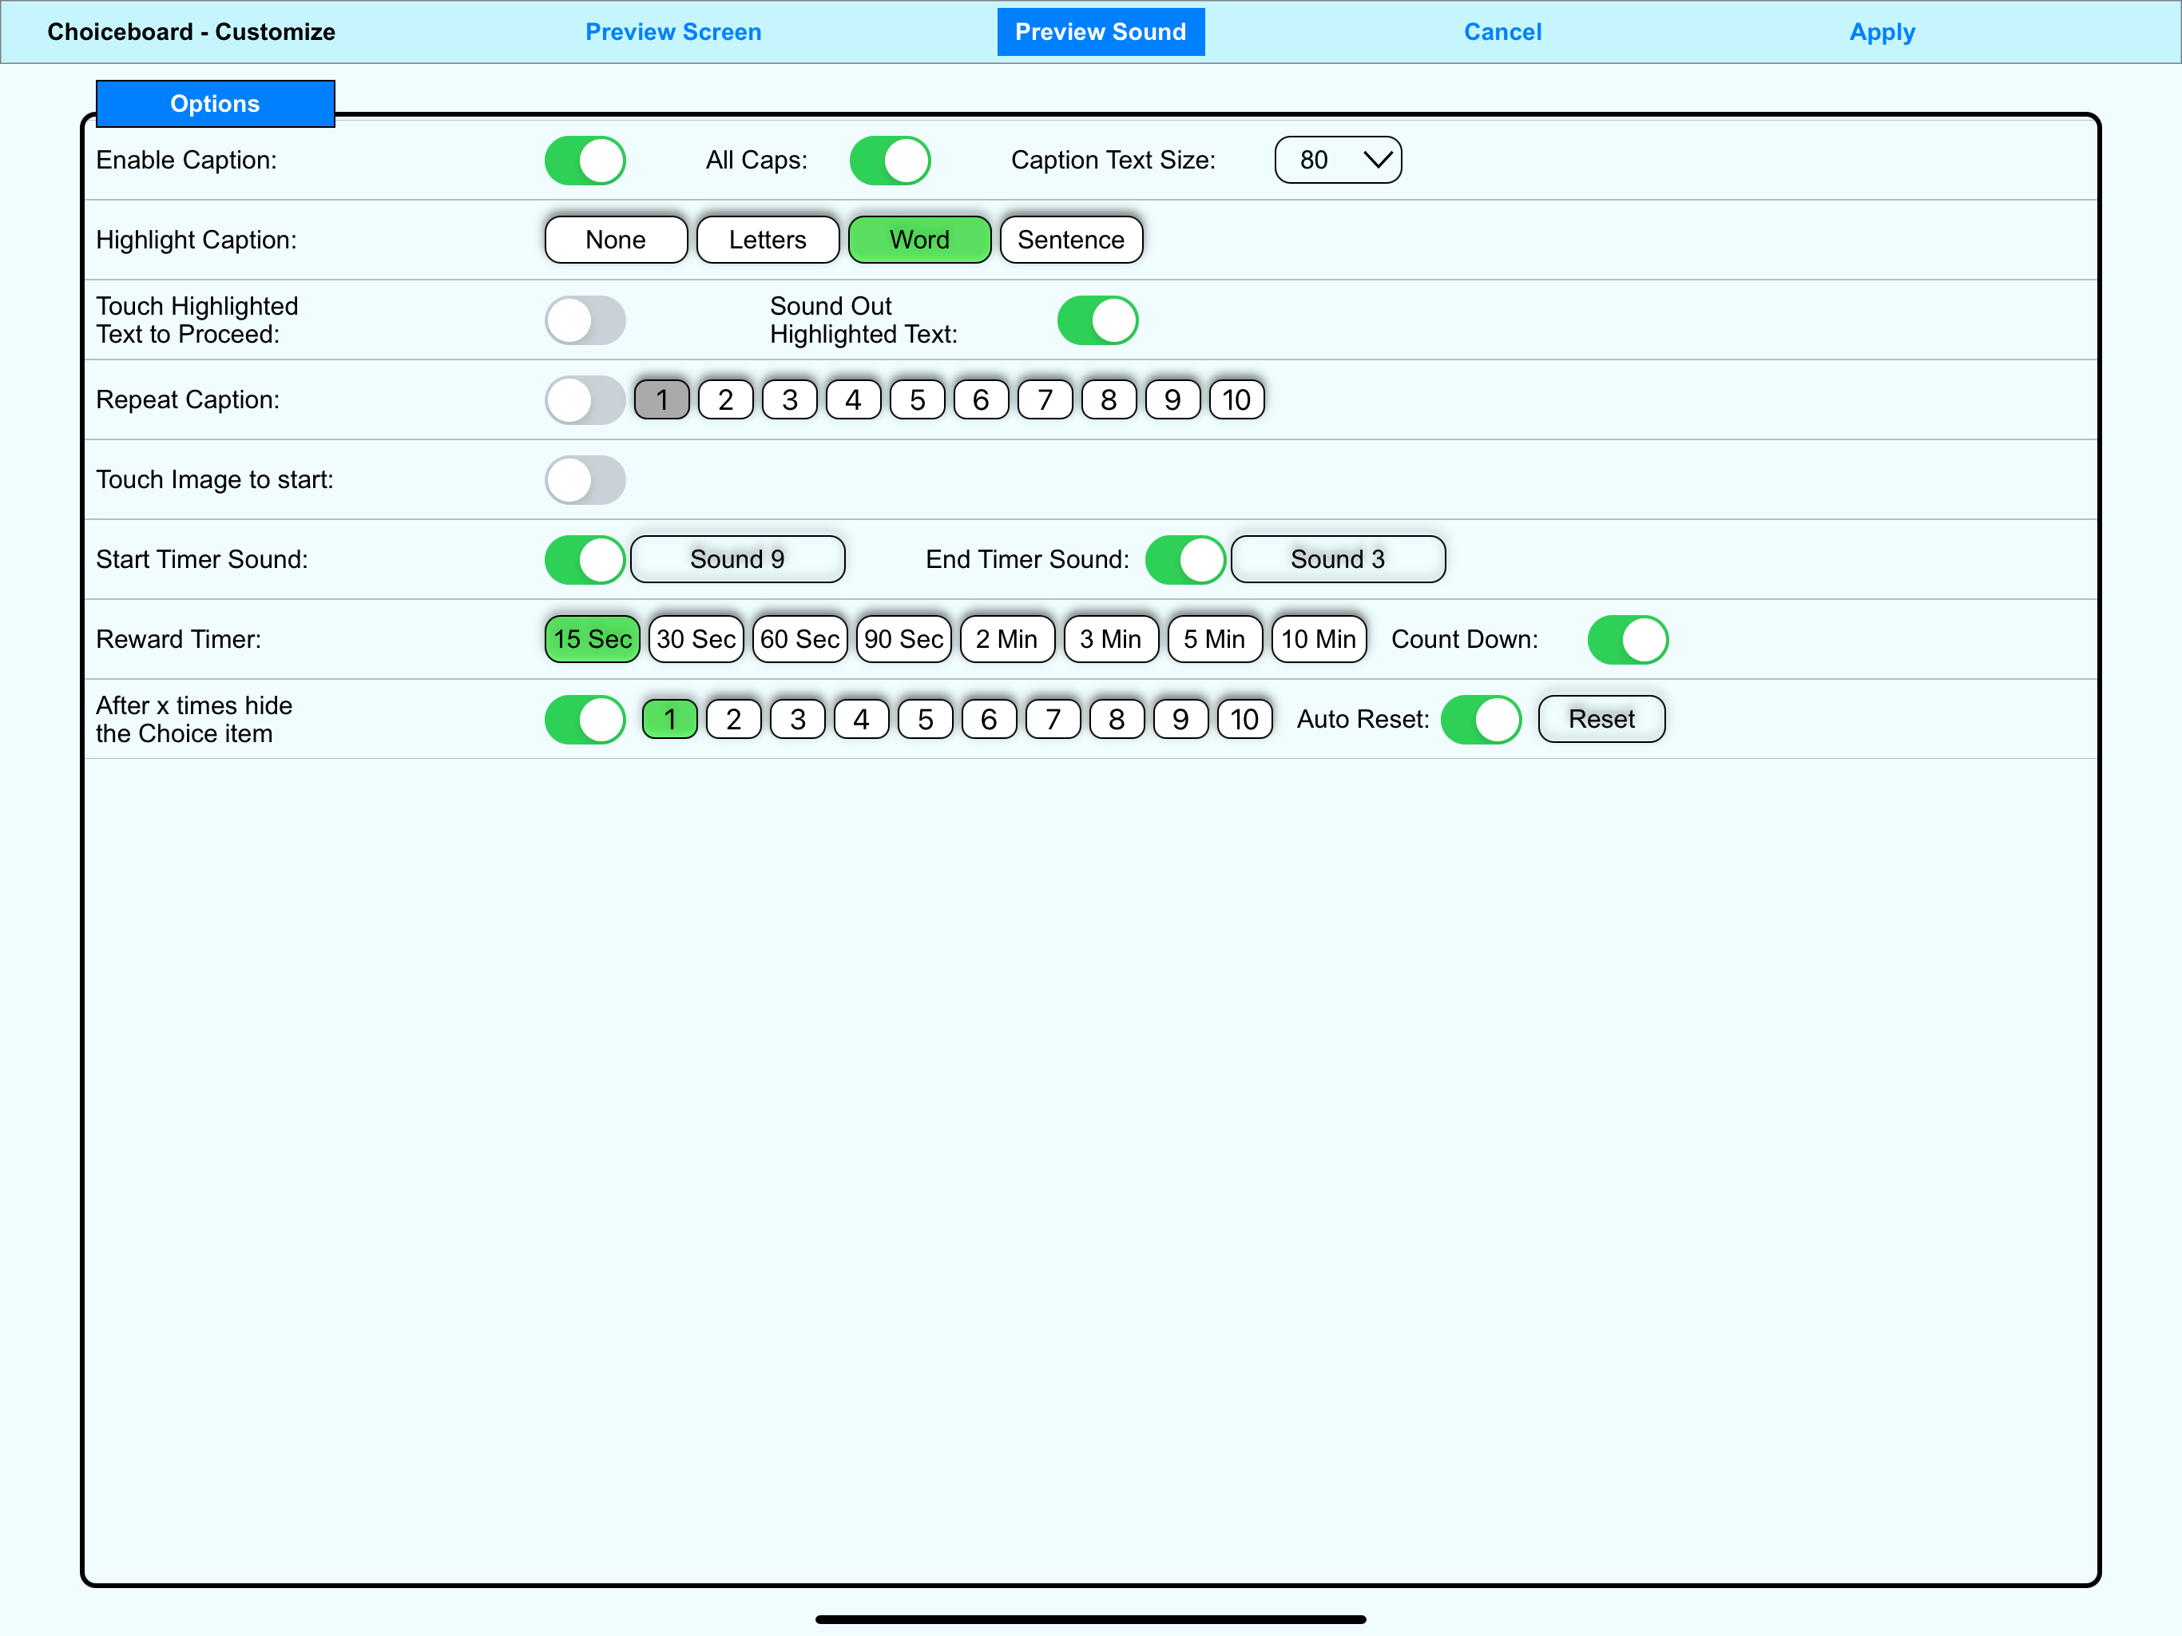Toggle Sound Out Highlighted Text switch
Viewport: 2182px width, 1636px height.
pyautogui.click(x=1098, y=320)
